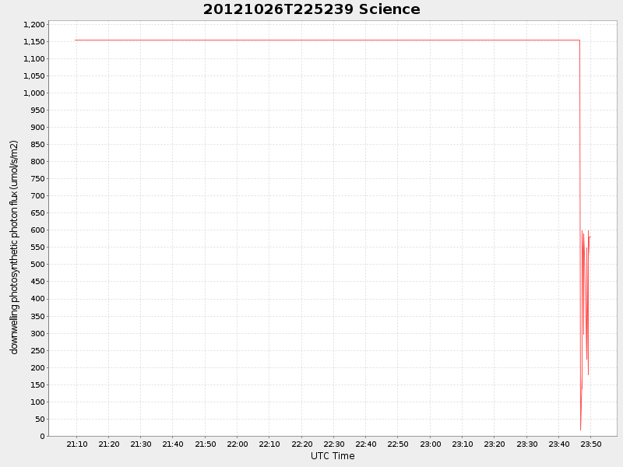Click the 350 y-axis tick label
Screen dimensions: 623x467
38,315
